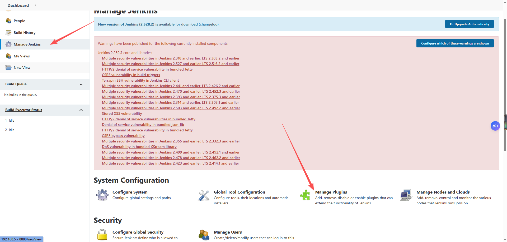
Task: Open the Build Executor Status link
Action: 24,110
